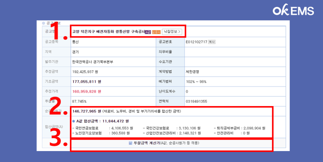The width and height of the screenshot is (323, 162).
Task: Click the 경기 region value
Action: [75, 52]
